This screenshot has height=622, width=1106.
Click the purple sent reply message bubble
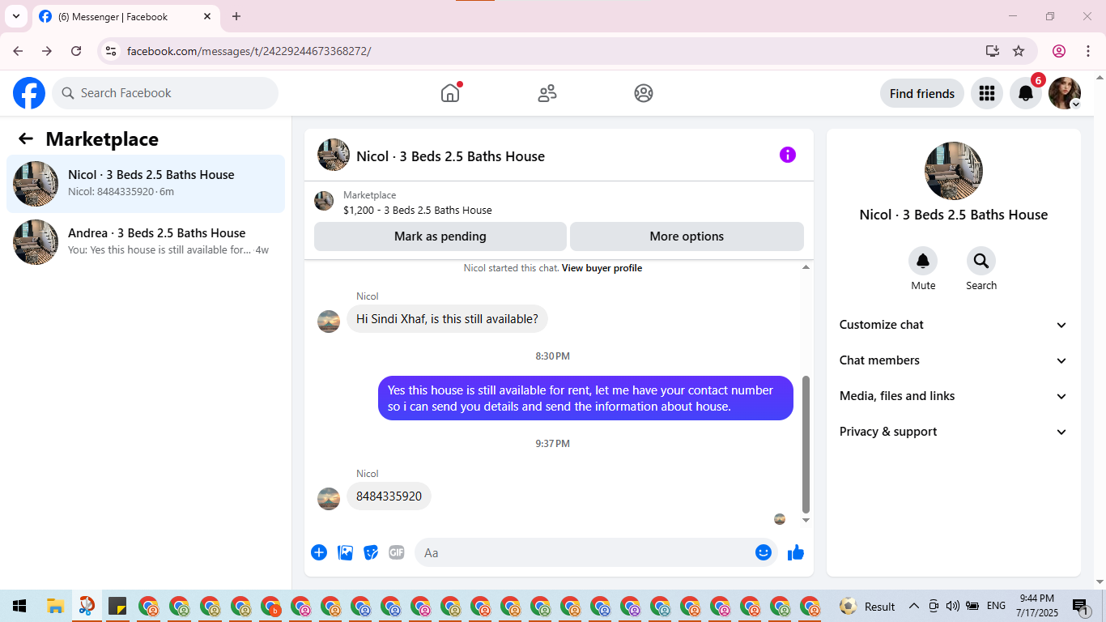point(585,398)
